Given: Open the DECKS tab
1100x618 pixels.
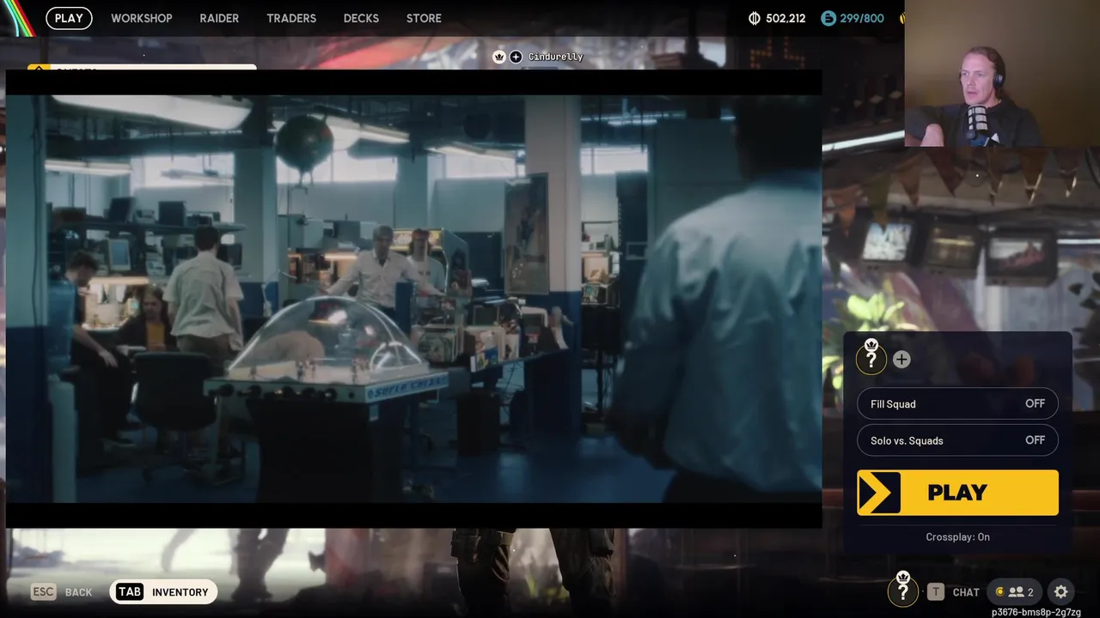Looking at the screenshot, I should point(361,18).
